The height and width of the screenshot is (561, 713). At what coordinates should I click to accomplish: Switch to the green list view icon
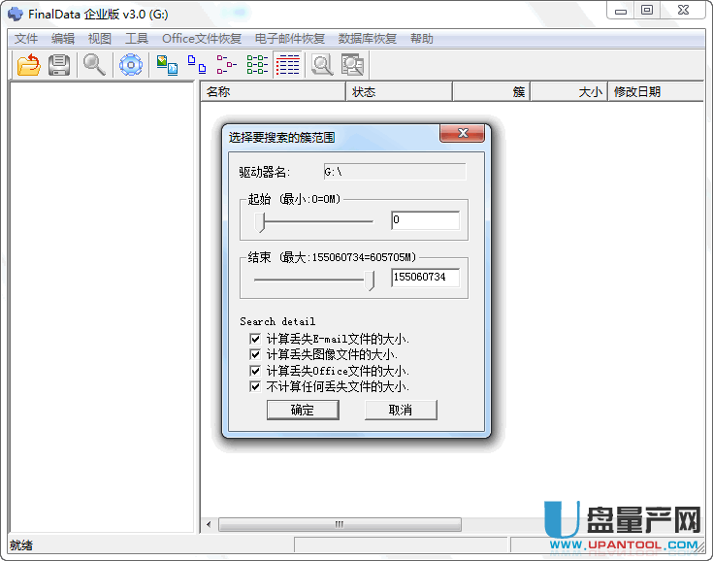257,65
